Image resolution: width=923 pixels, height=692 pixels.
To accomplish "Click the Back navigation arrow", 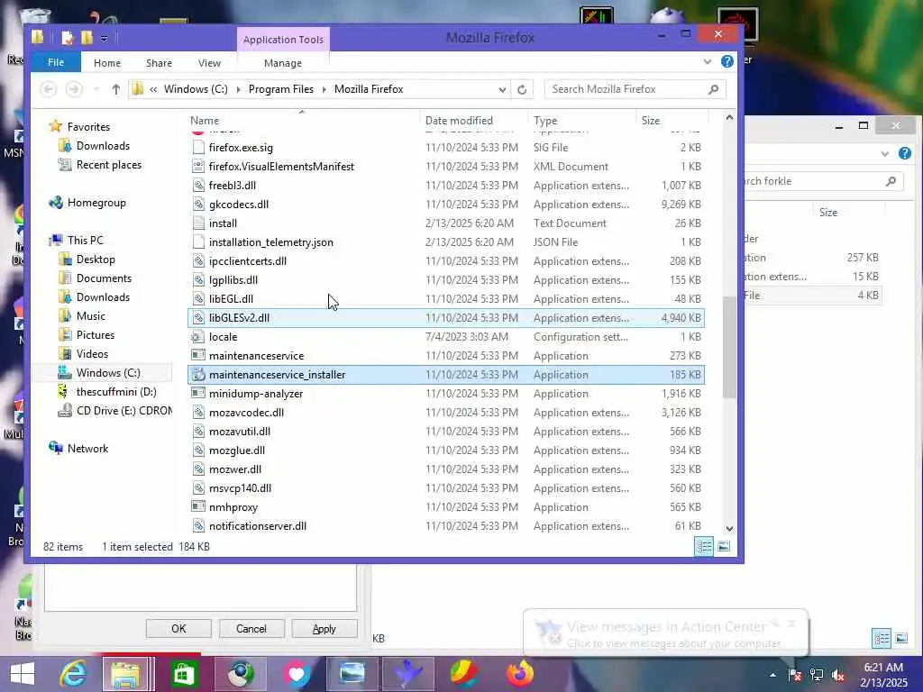I will (49, 89).
